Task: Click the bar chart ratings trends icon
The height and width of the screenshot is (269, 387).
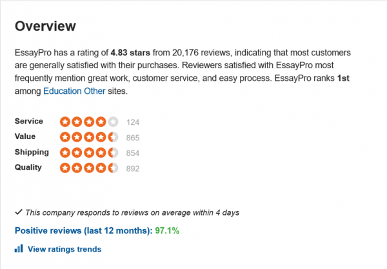Action: pos(19,248)
